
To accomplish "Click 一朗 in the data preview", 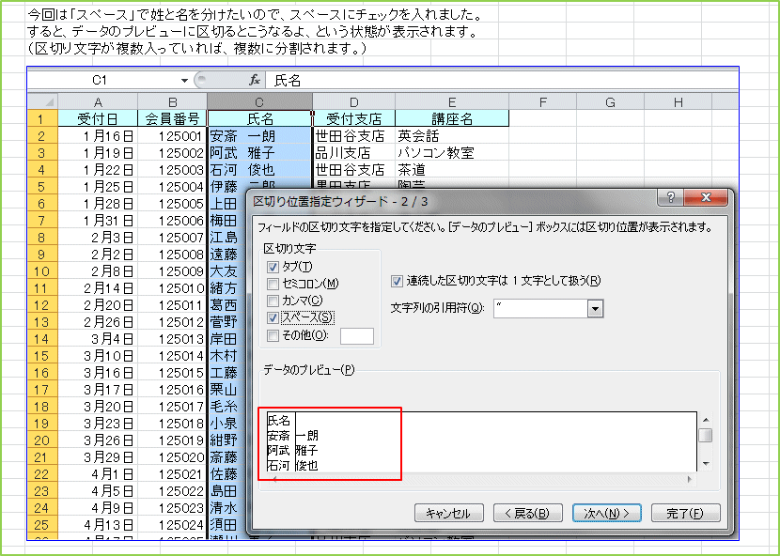I will [x=307, y=436].
